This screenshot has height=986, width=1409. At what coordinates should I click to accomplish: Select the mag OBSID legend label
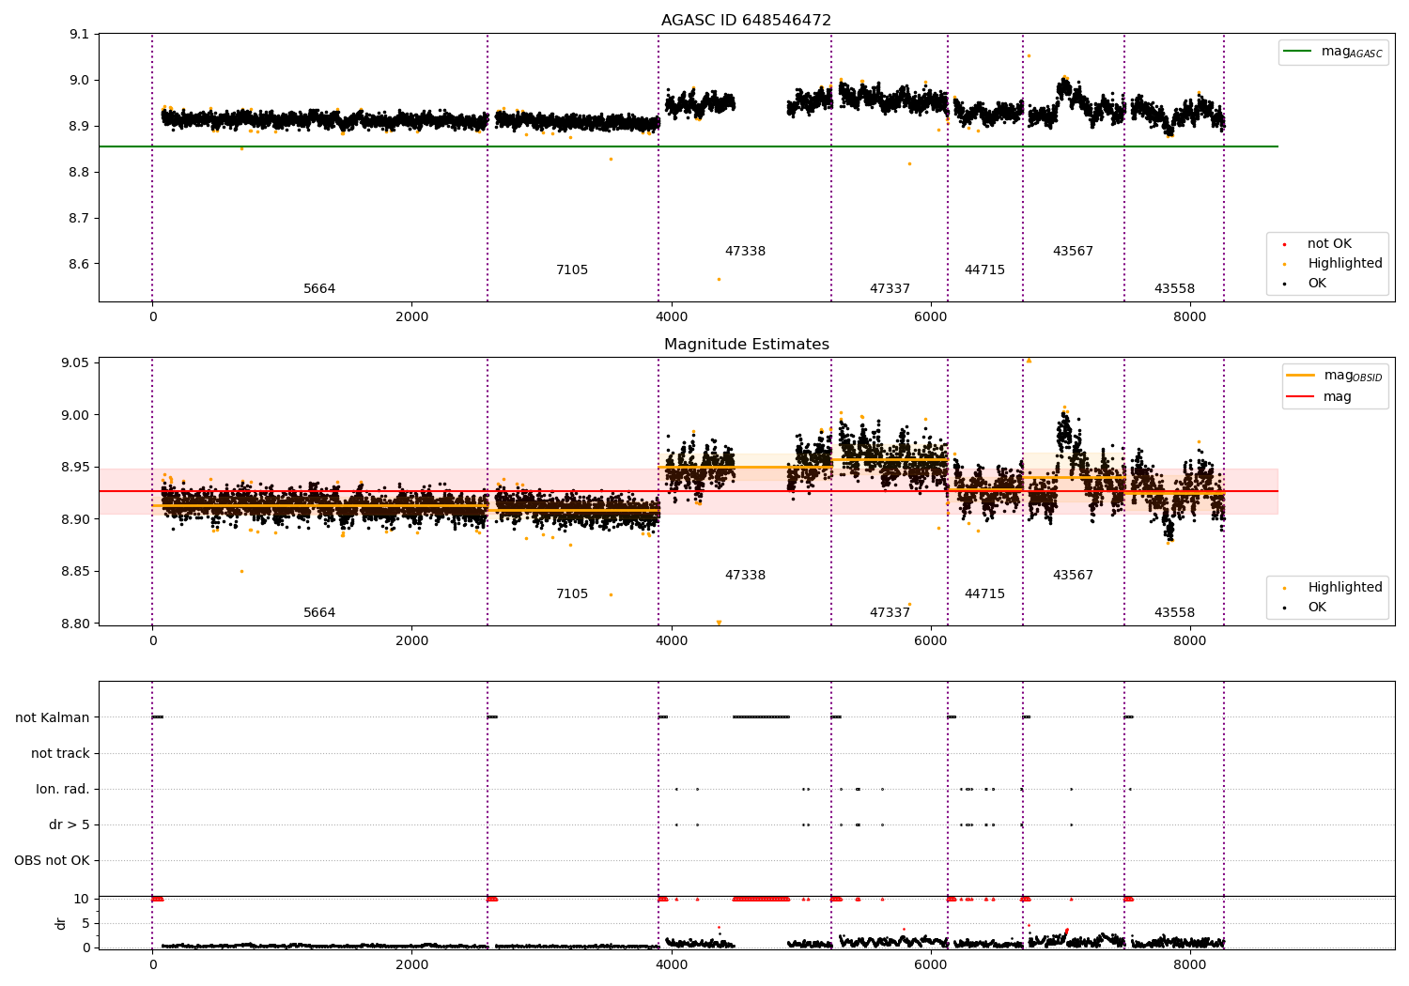[1353, 376]
